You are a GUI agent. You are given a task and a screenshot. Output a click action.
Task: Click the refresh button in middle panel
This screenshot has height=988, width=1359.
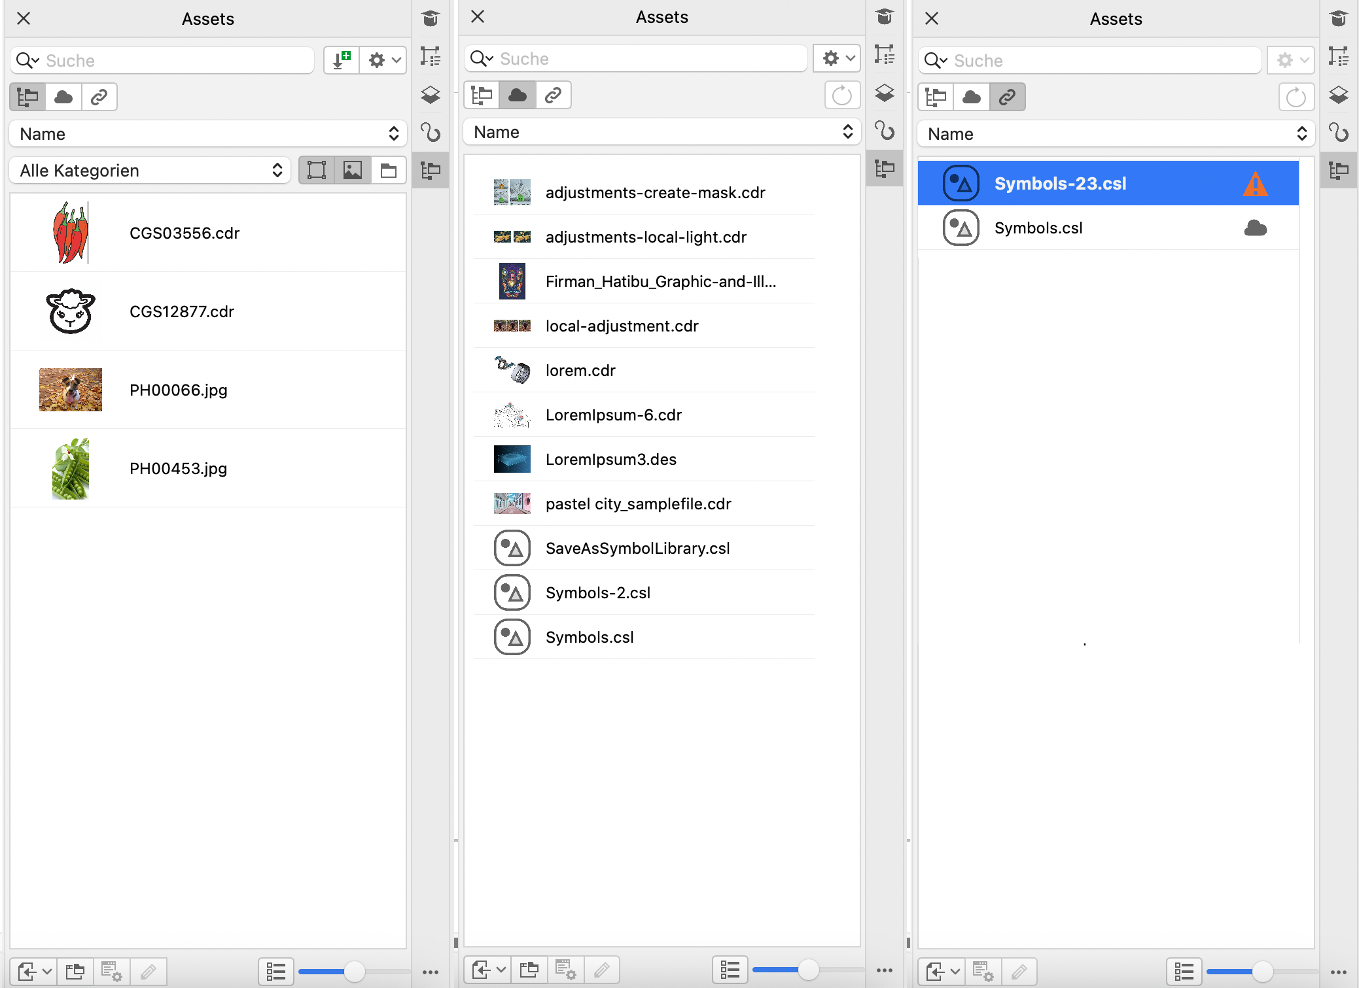(x=841, y=95)
